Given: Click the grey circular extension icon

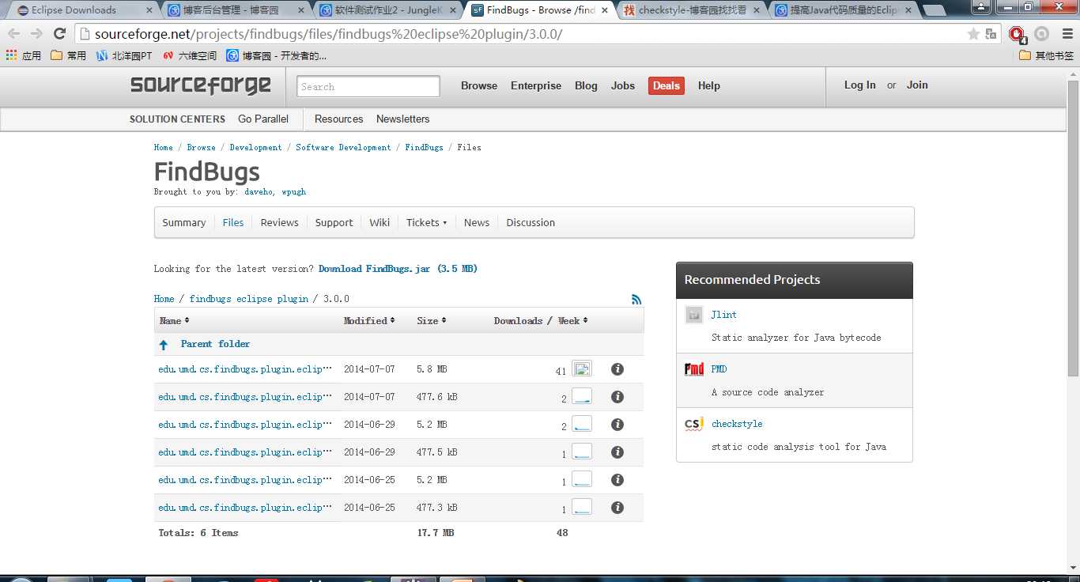Looking at the screenshot, I should (x=1041, y=34).
